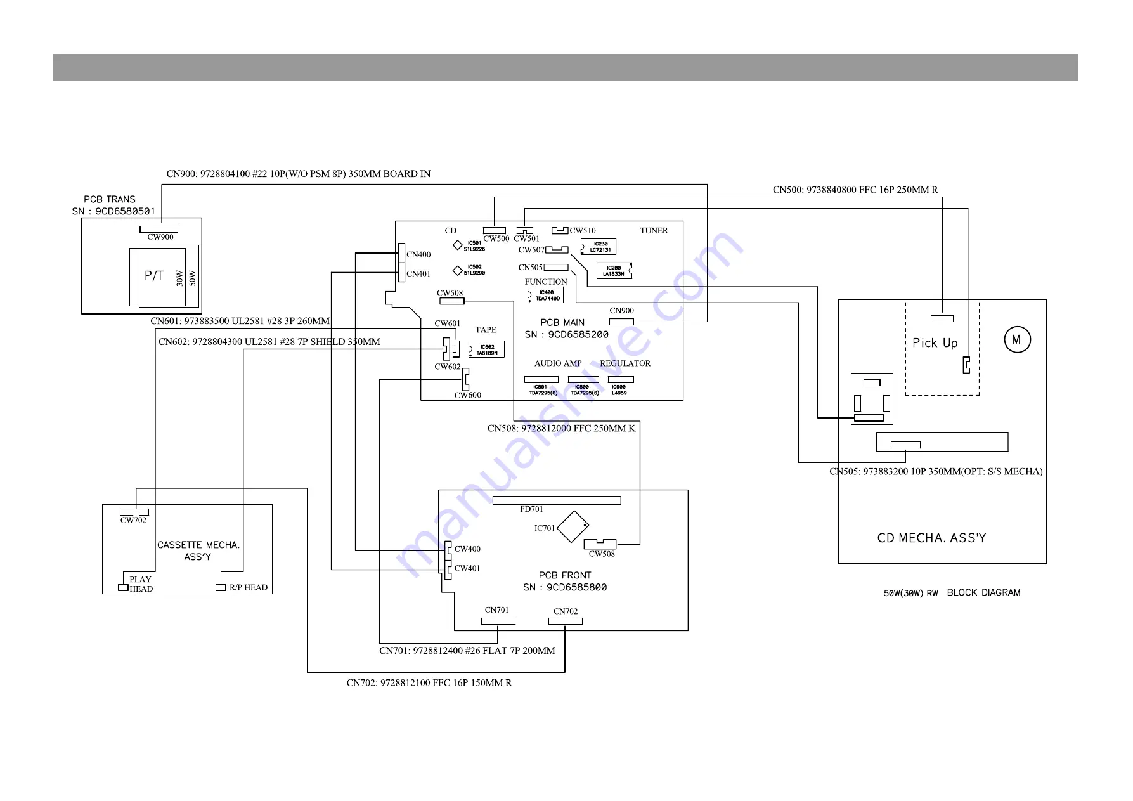Image resolution: width=1133 pixels, height=801 pixels.
Task: Click the FUNCTION section label
Action: pos(546,282)
